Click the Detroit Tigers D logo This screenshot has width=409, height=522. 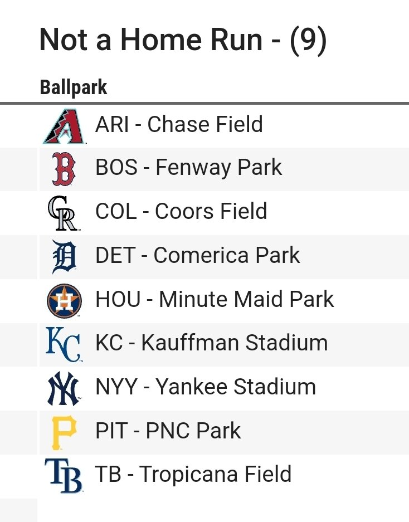tap(64, 257)
